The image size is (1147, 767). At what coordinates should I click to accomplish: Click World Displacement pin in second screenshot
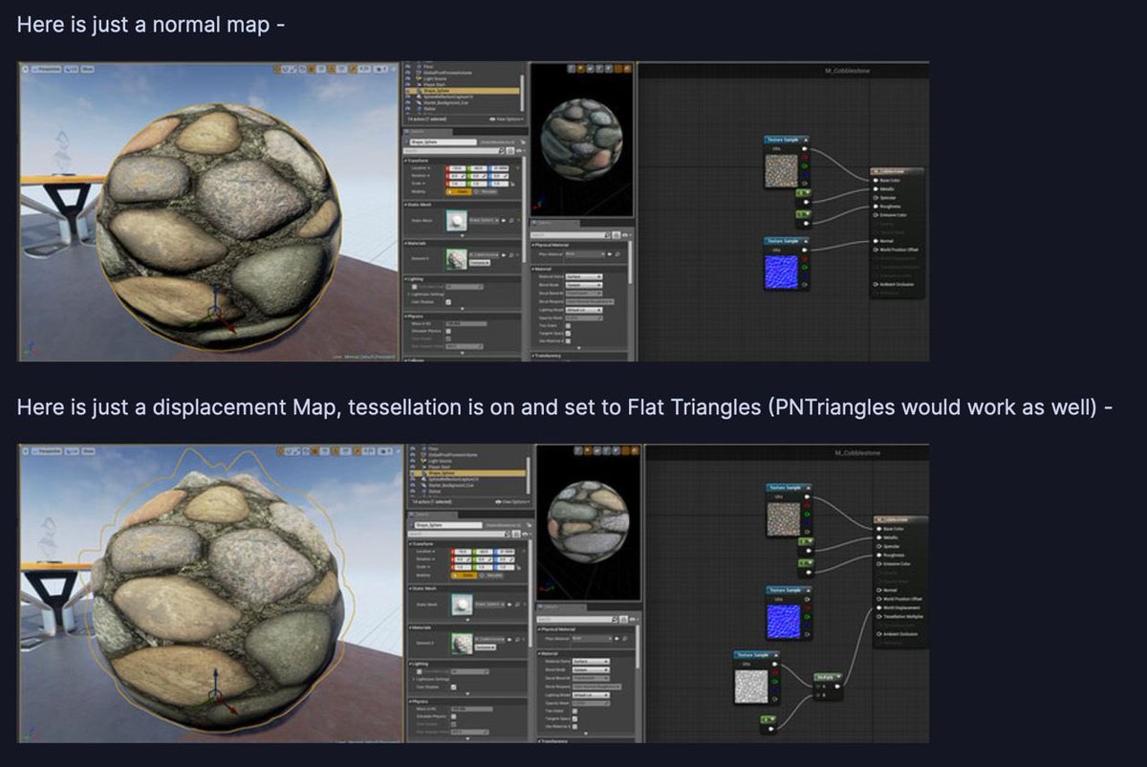[x=878, y=607]
